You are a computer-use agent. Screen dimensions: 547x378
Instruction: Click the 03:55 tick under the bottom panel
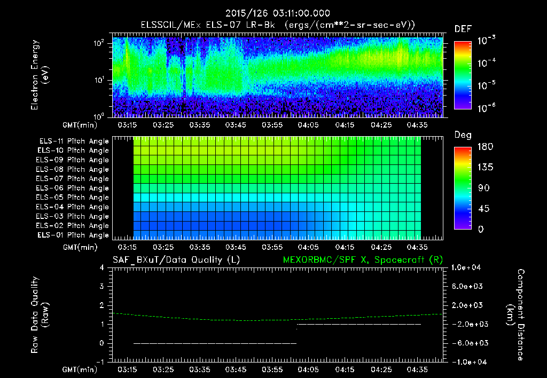(x=272, y=369)
